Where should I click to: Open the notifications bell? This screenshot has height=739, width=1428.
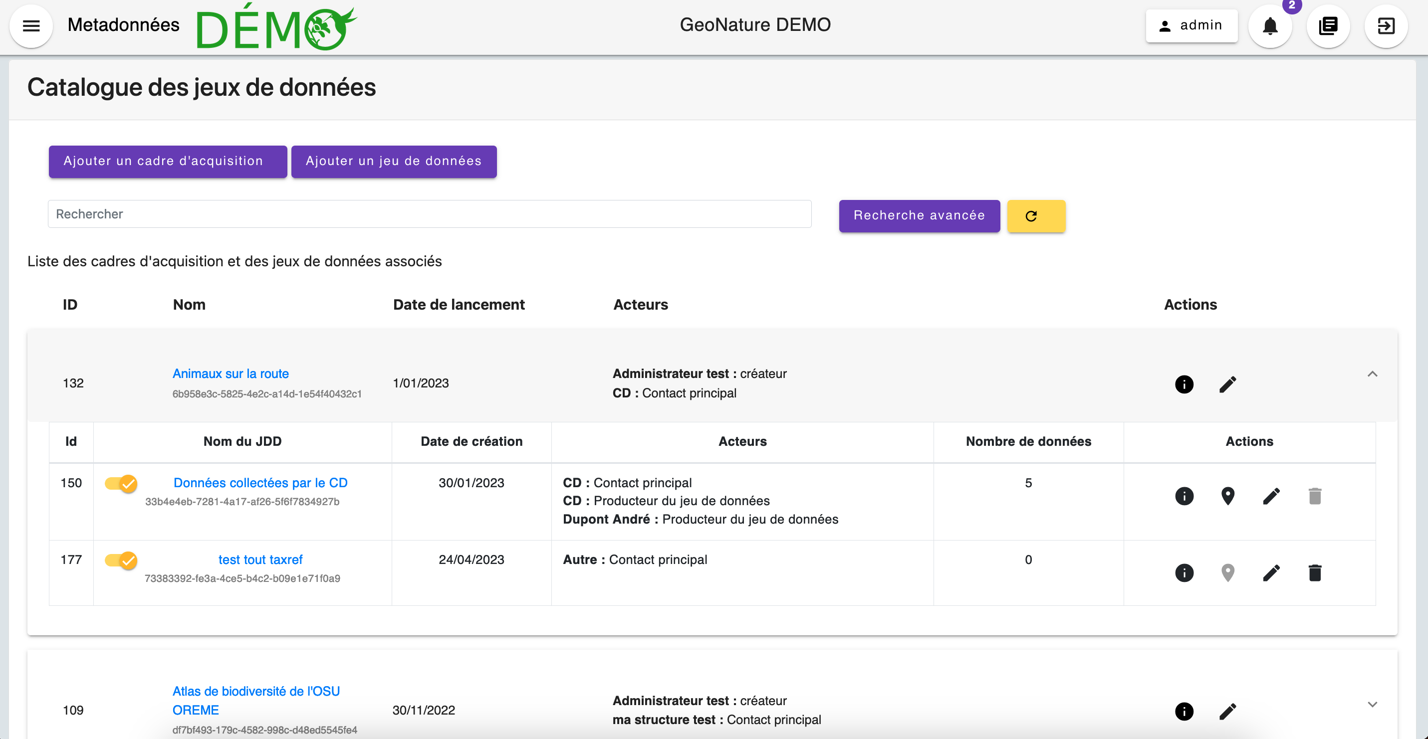pyautogui.click(x=1270, y=26)
